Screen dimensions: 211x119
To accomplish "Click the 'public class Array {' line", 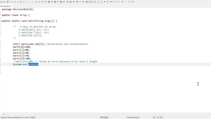I will [15, 15].
